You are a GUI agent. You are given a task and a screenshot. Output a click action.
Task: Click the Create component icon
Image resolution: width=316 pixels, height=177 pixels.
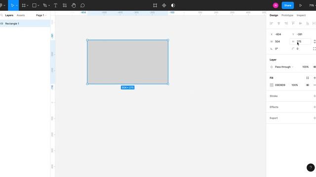pyautogui.click(x=164, y=5)
